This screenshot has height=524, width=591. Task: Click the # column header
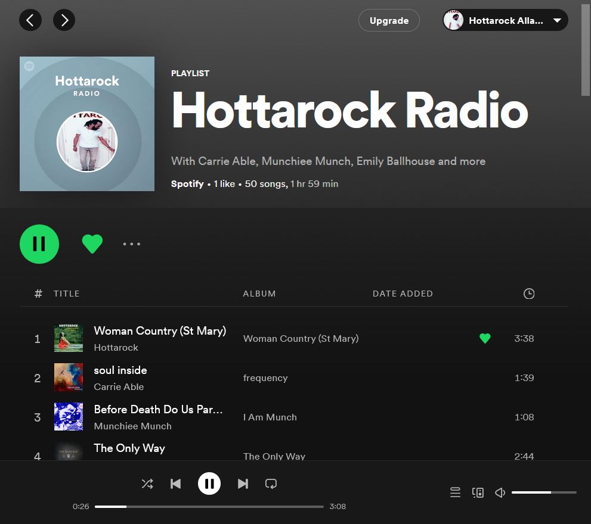pyautogui.click(x=38, y=294)
